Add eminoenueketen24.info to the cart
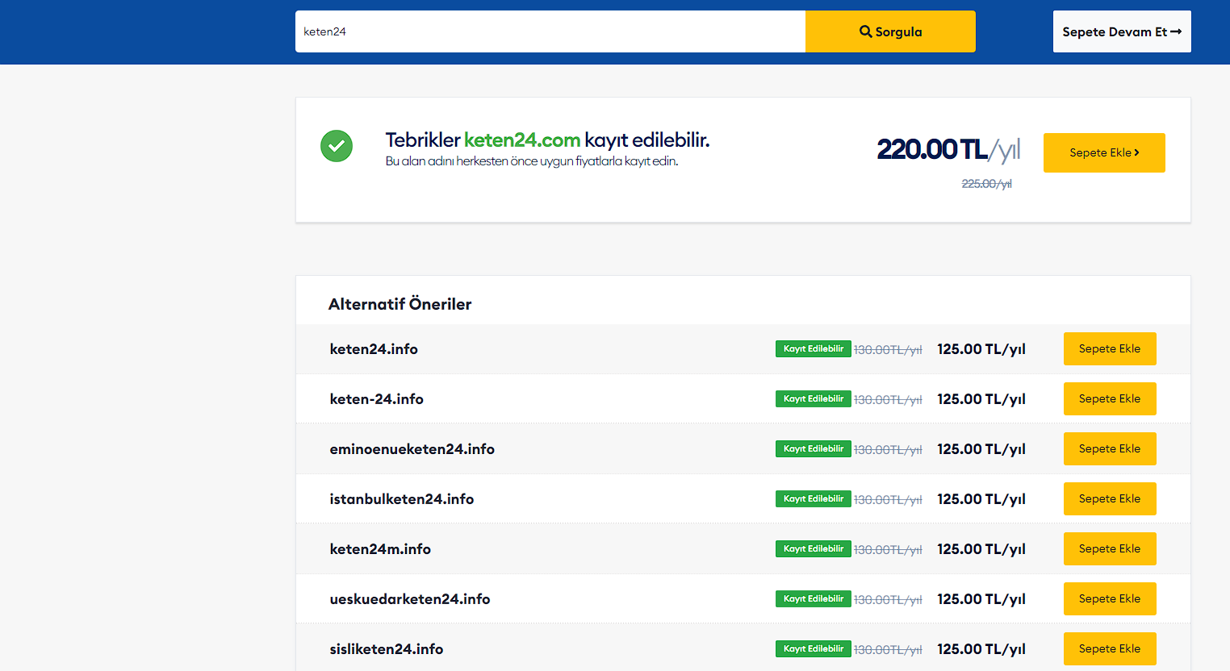 (x=1109, y=448)
